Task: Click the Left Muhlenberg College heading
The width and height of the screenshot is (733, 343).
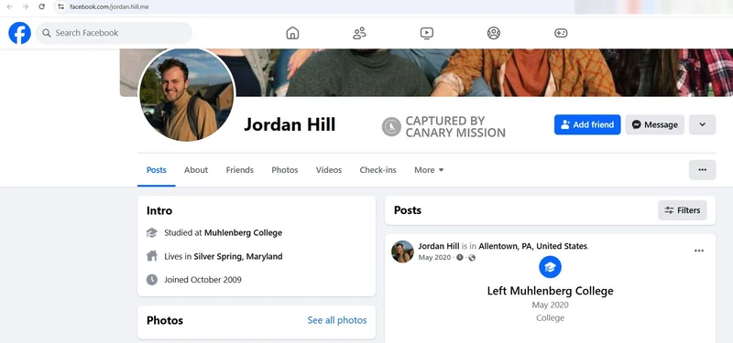Action: tap(551, 291)
